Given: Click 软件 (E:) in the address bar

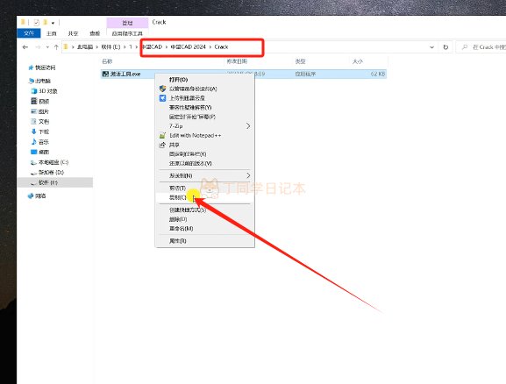Looking at the screenshot, I should coord(110,47).
